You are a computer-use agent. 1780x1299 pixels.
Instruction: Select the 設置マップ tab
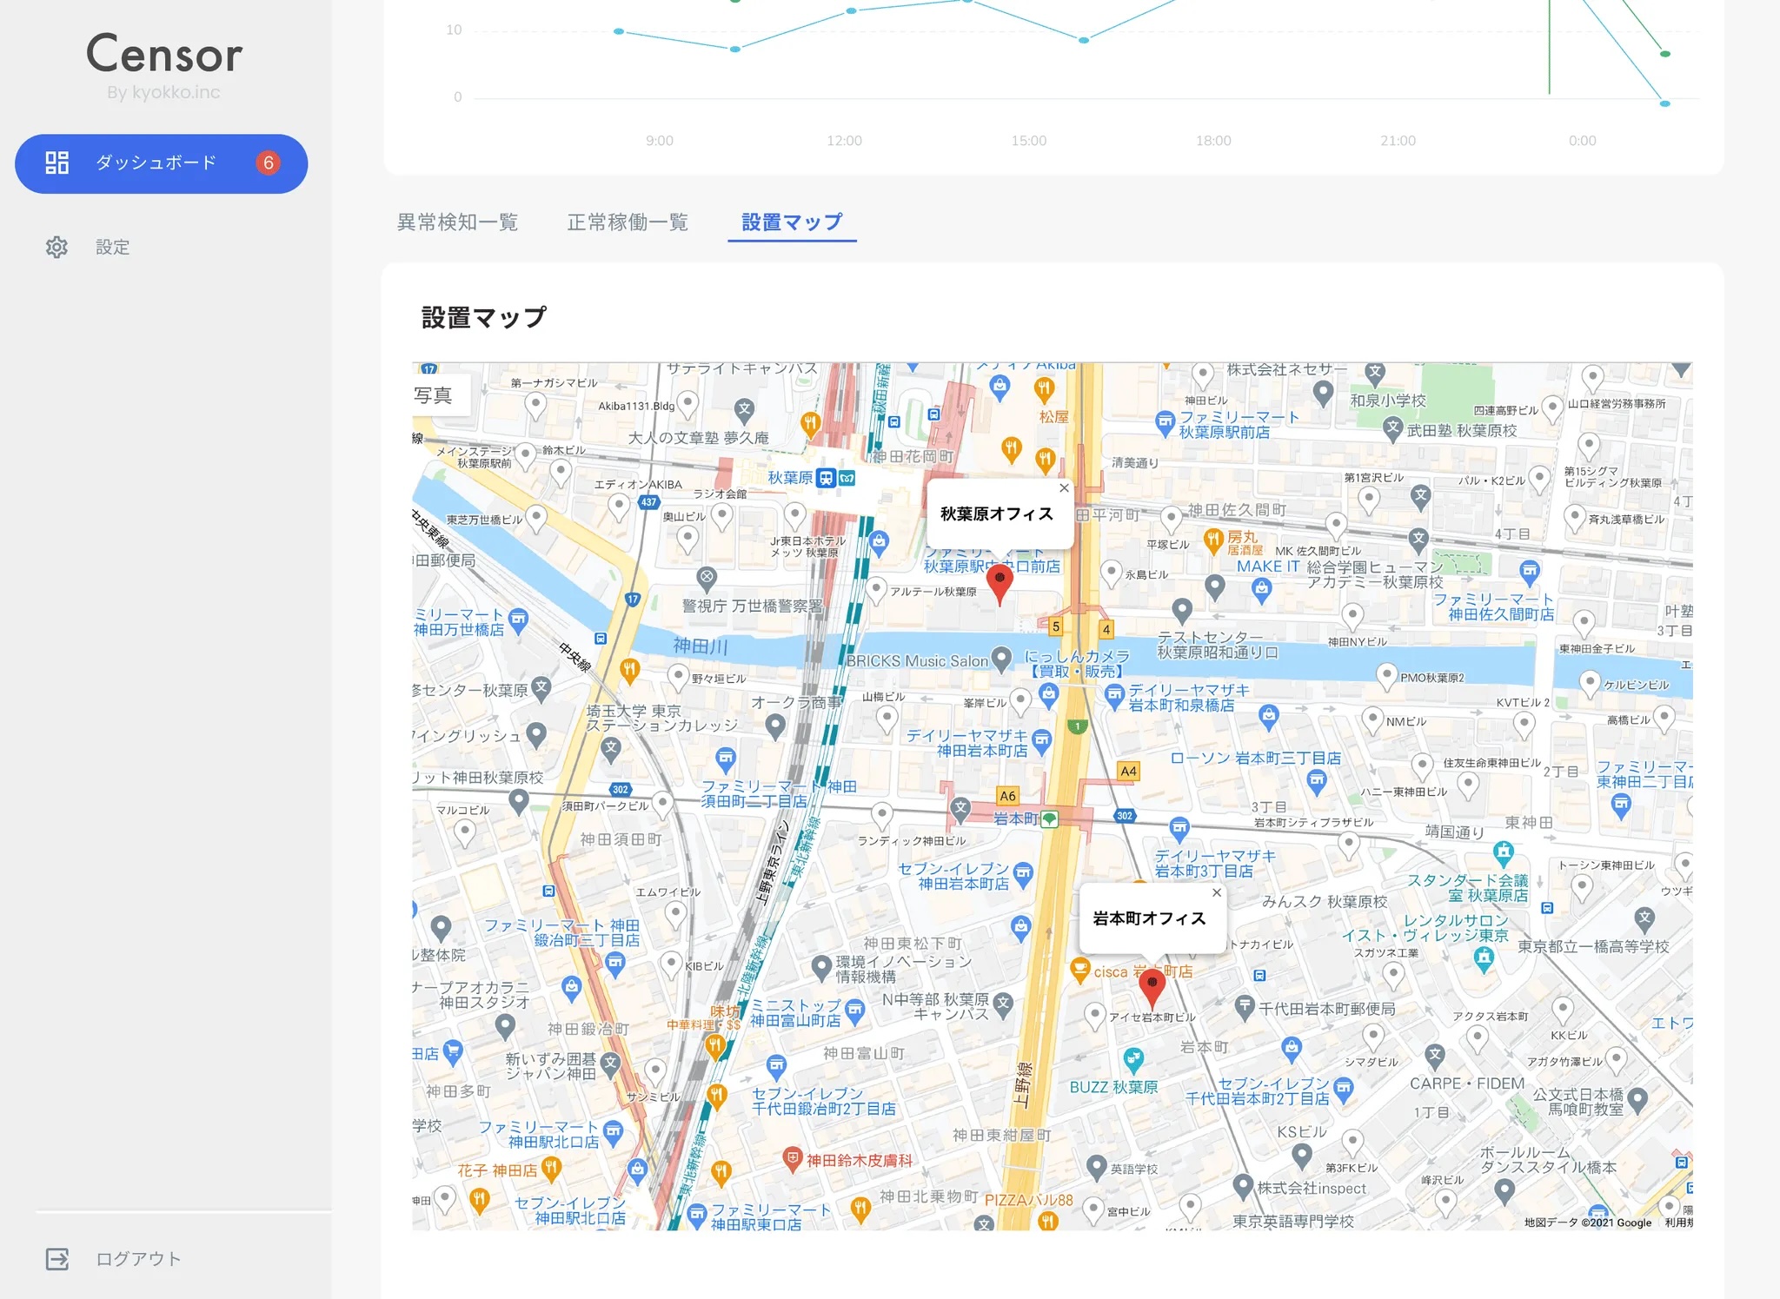[x=792, y=222]
